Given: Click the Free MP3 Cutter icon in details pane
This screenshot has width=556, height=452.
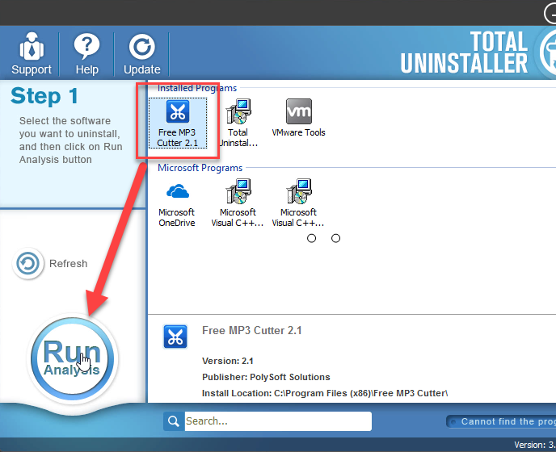Looking at the screenshot, I should click(175, 337).
